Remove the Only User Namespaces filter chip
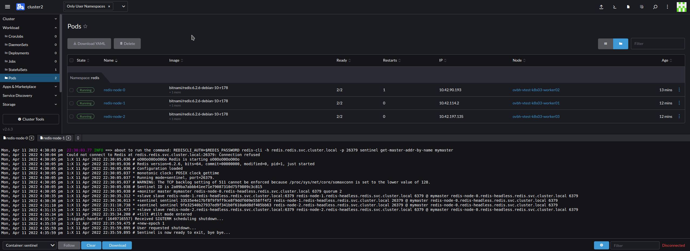This screenshot has width=690, height=251. [x=109, y=6]
